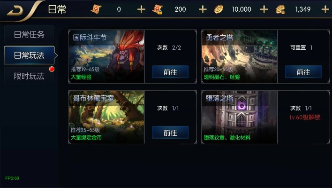This screenshot has width=332, height=188.
Task: Open the 堕落之塔 banner image
Action: coord(240,117)
